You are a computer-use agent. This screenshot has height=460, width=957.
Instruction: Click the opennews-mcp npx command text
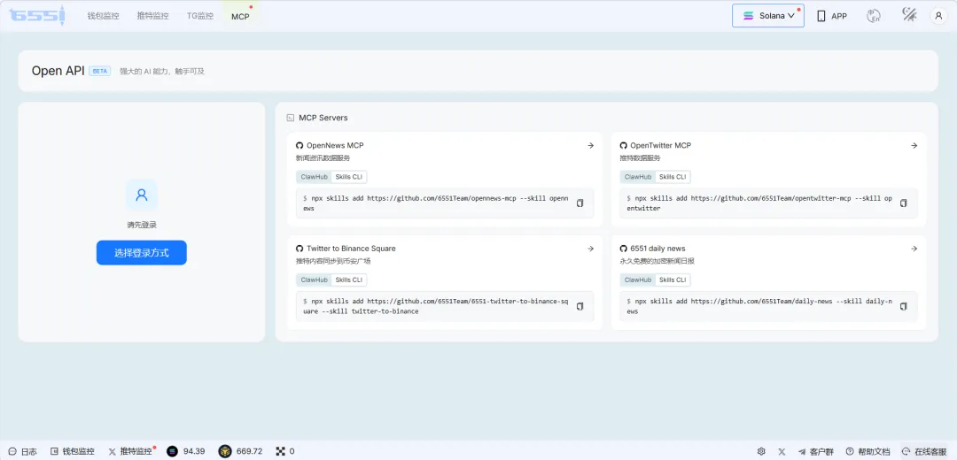tap(435, 203)
